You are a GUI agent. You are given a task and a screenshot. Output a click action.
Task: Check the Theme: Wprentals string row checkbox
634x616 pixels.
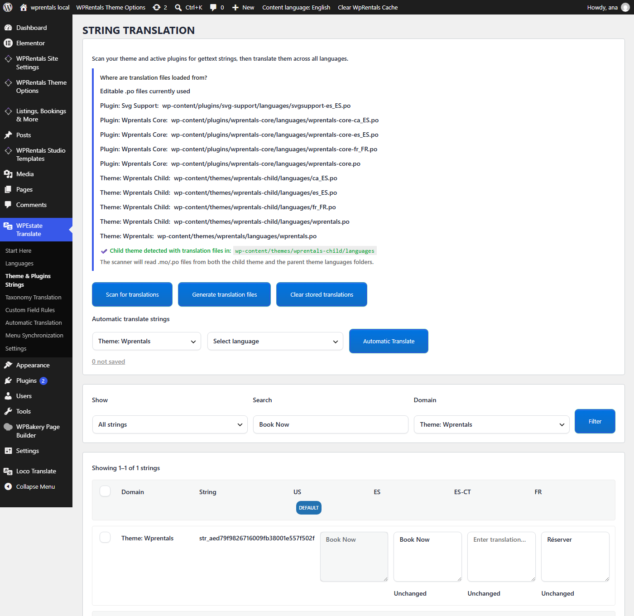pyautogui.click(x=105, y=537)
